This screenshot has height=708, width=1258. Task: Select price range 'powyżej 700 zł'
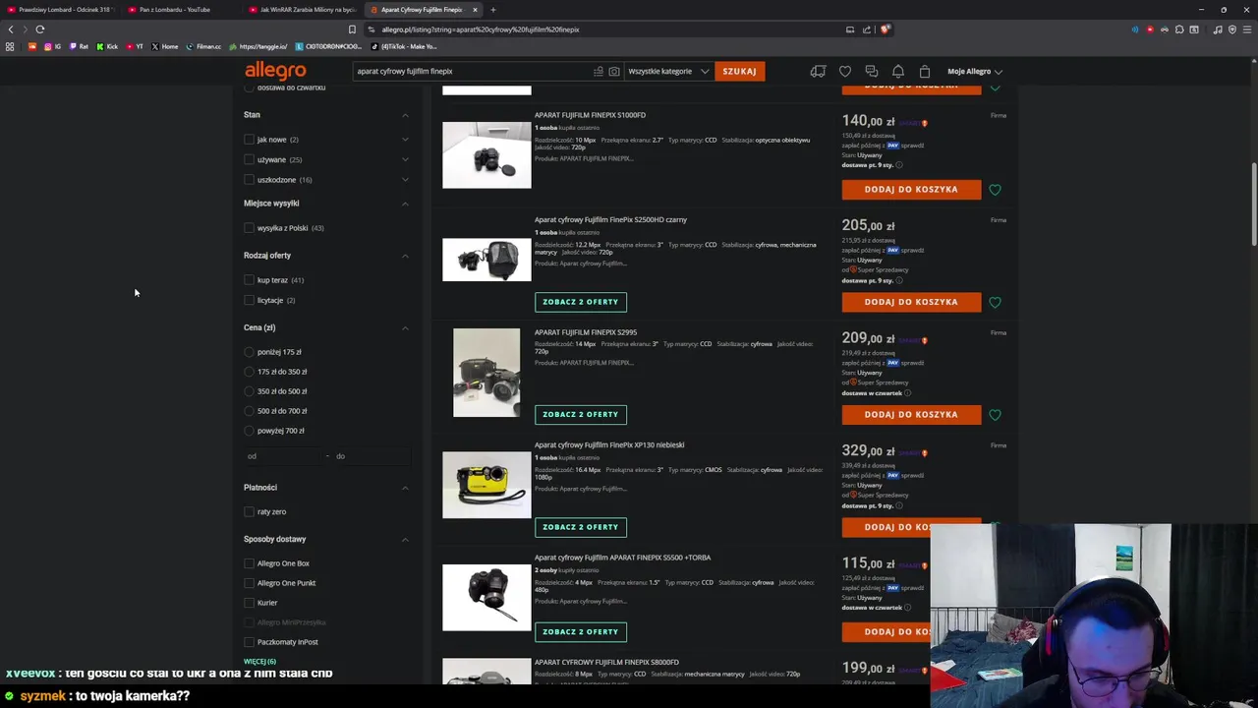pyautogui.click(x=249, y=431)
